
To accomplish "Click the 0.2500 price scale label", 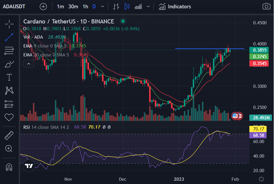I will click(260, 107).
